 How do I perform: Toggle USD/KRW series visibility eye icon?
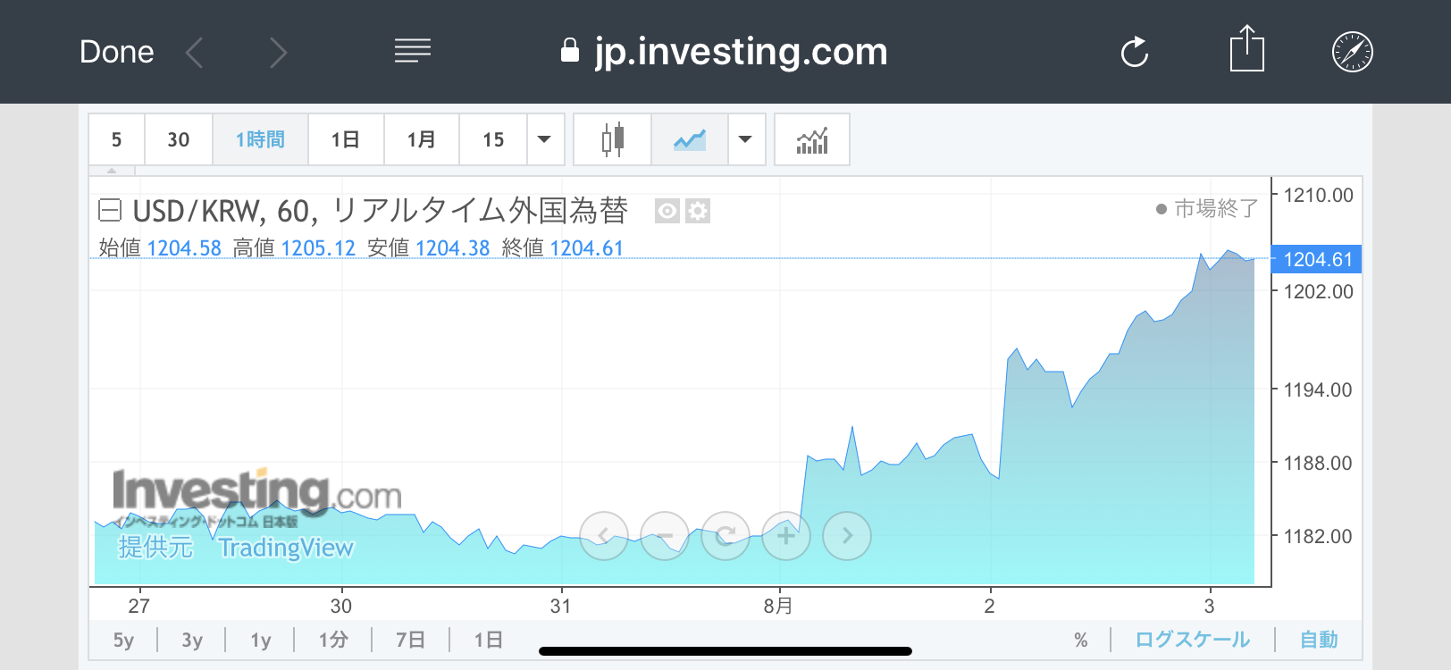click(667, 212)
